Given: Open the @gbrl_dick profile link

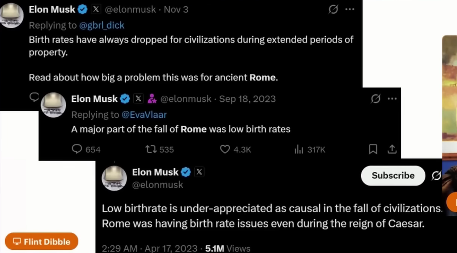Looking at the screenshot, I should (x=102, y=25).
